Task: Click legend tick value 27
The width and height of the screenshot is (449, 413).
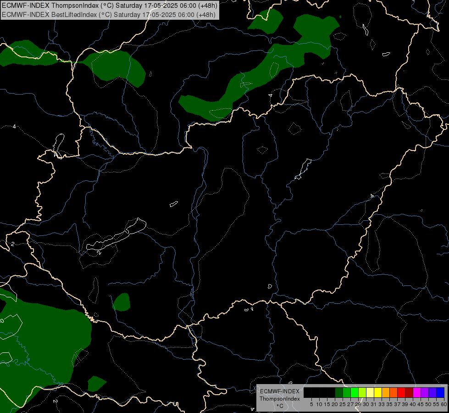Action: 350,404
